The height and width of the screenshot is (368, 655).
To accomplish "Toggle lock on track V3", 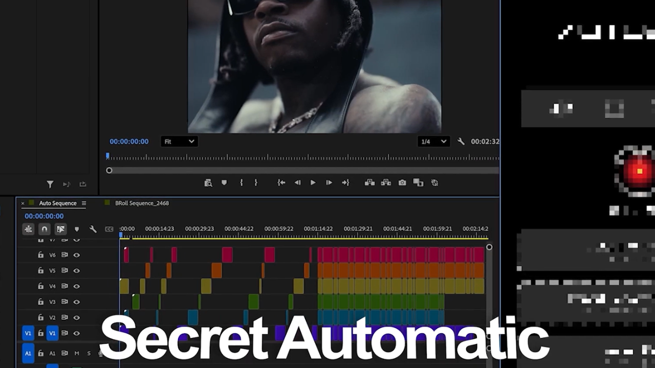I will tap(40, 302).
